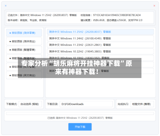Viewport: 160px width, 136px height.
Task: Select Windows 10 22H2 (19045.3803) entry
Action: (100, 51)
